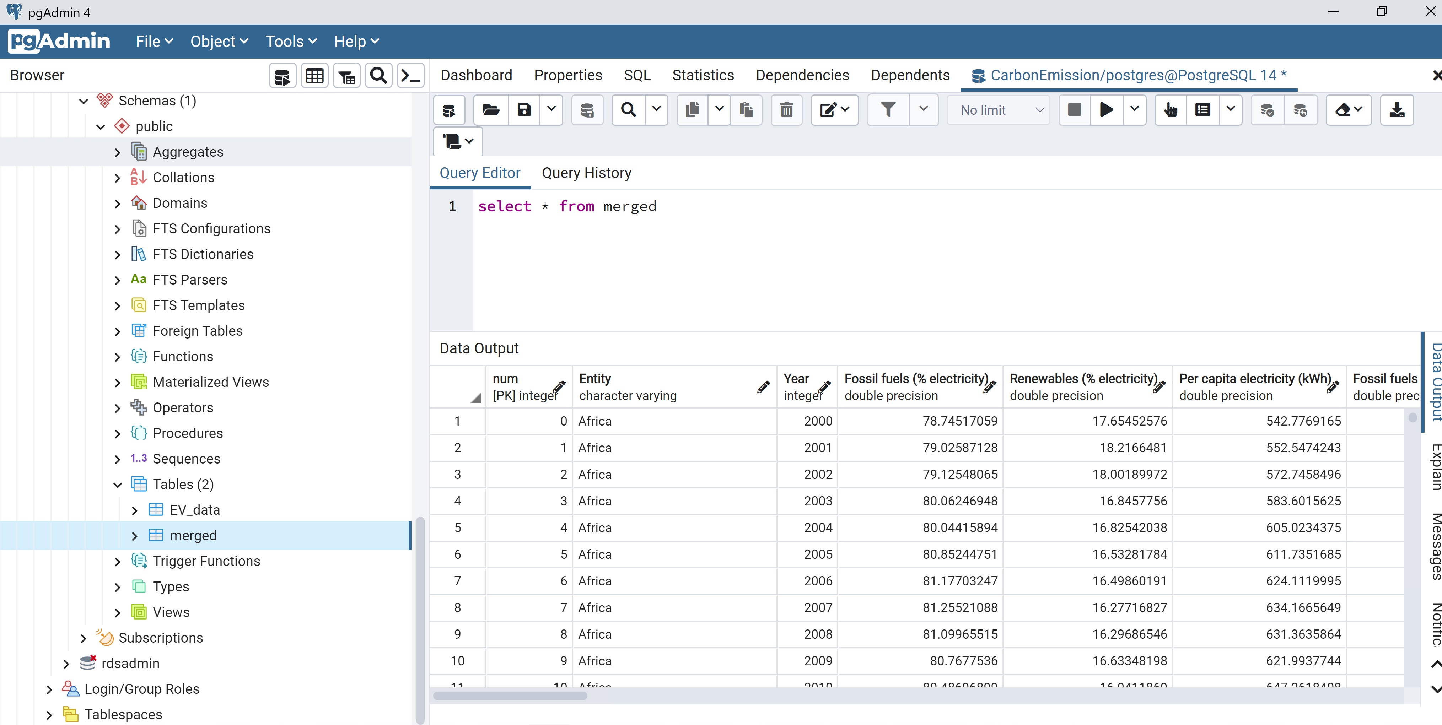Click the select-all corner cell of data grid
Image resolution: width=1442 pixels, height=725 pixels.
[457, 387]
